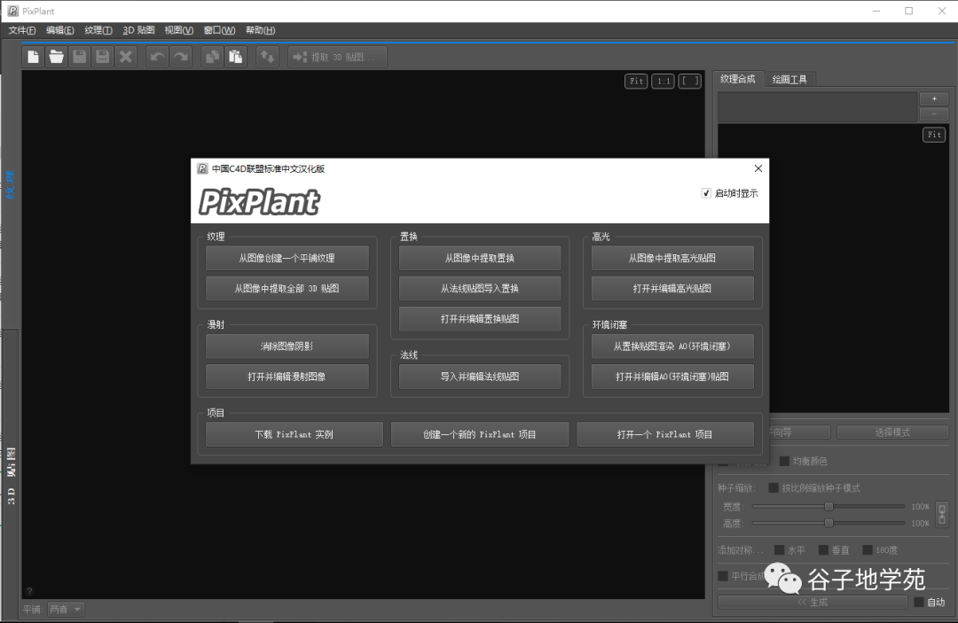Open the 视图(V) menu
This screenshot has width=958, height=623.
pyautogui.click(x=179, y=30)
